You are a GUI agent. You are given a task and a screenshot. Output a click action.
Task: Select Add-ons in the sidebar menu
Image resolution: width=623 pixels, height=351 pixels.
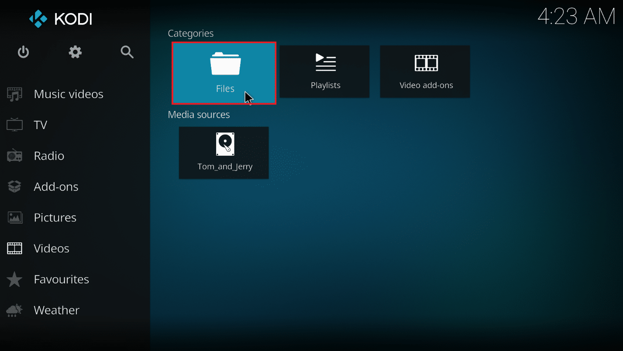pyautogui.click(x=75, y=187)
